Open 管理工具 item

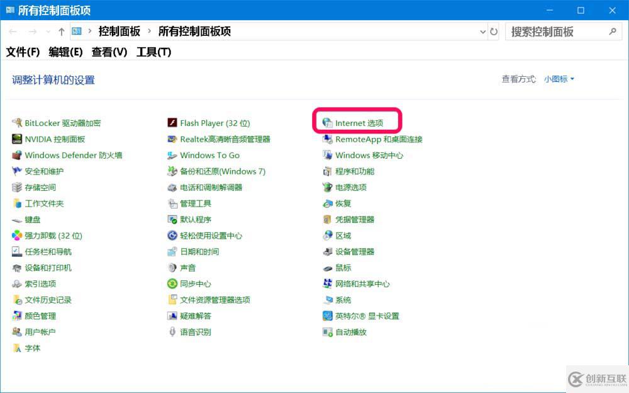coord(196,203)
